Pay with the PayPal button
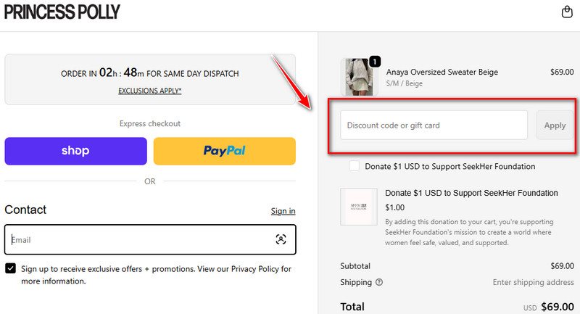Screen dimensions: 580x314 pyautogui.click(x=224, y=151)
